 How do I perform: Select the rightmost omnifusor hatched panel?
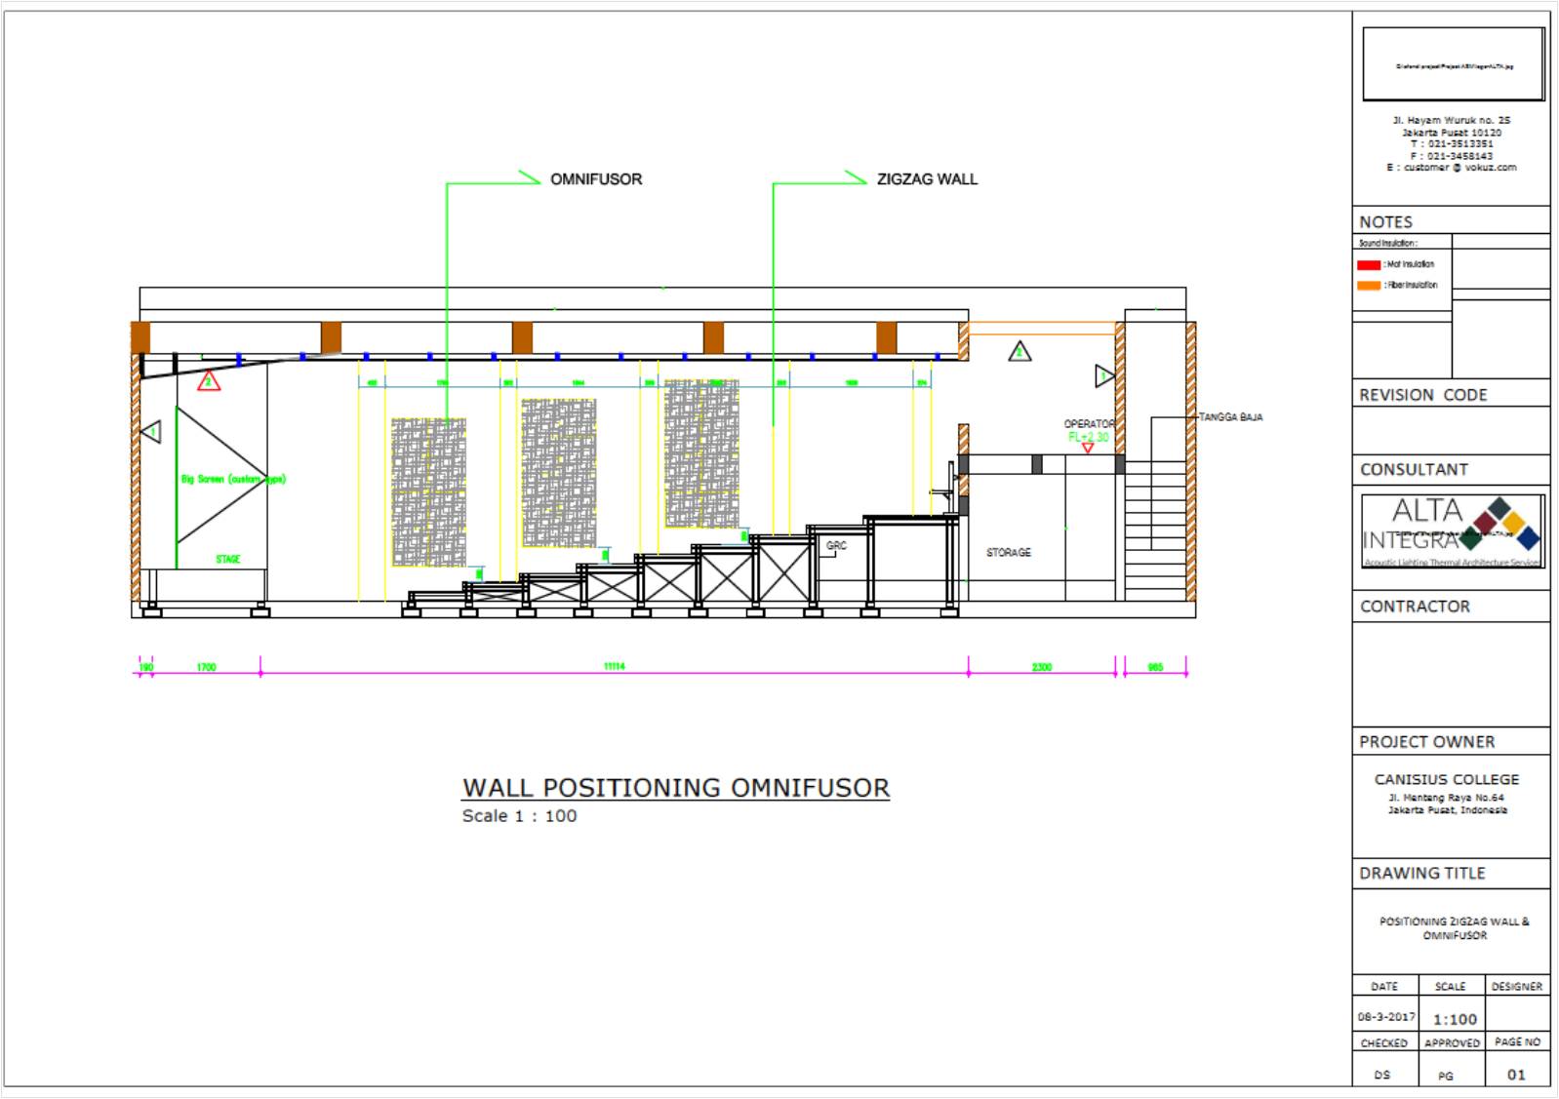[701, 453]
